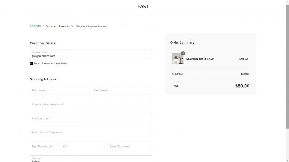The height and width of the screenshot is (162, 289).
Task: Select the Customer Information breadcrumb step
Action: [x=58, y=26]
